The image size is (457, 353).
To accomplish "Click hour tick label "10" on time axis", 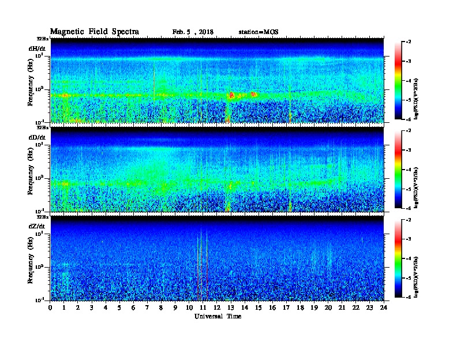I will [189, 307].
